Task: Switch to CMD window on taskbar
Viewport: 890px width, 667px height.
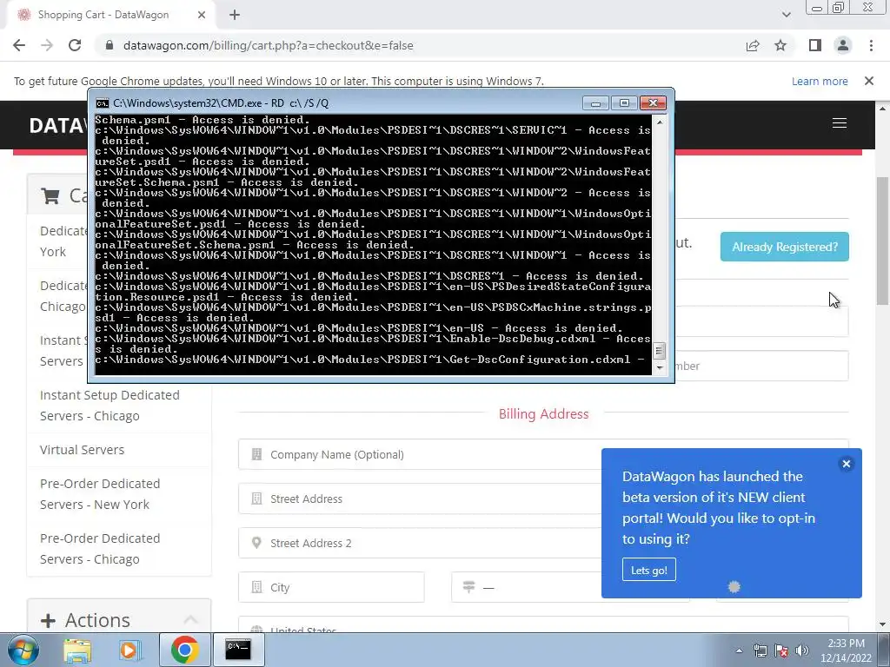Action: [x=238, y=650]
